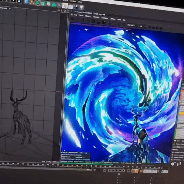Screen dimensions: 184x184
Task: Open the HDR sRGB color space dropdown
Action: (133, 26)
